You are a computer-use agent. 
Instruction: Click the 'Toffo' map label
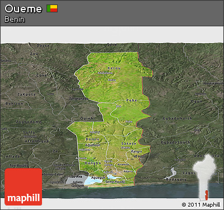tap(29, 133)
